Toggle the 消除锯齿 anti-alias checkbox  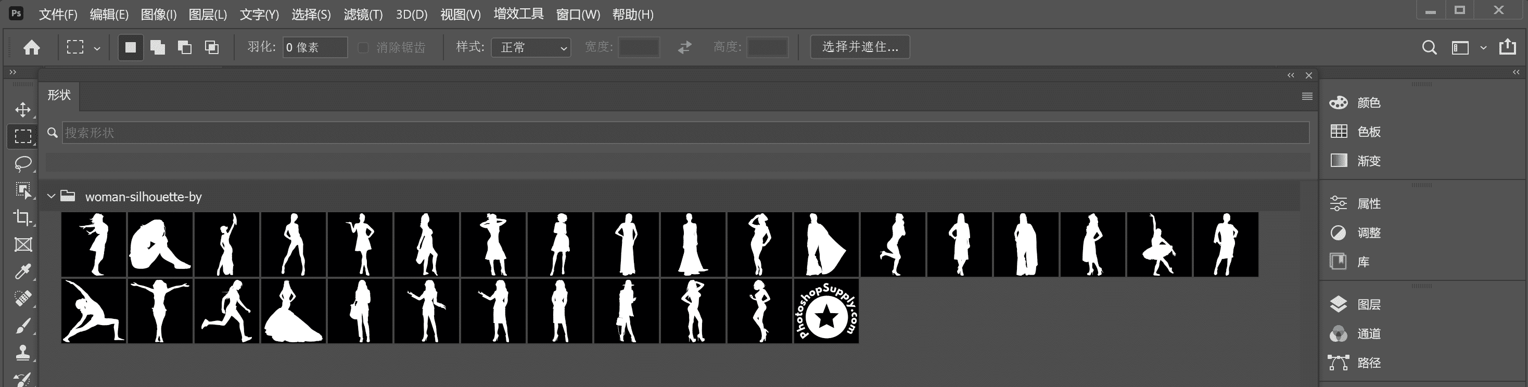tap(364, 47)
